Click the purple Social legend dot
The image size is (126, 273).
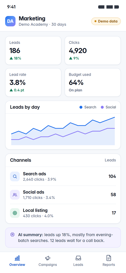(x=102, y=107)
